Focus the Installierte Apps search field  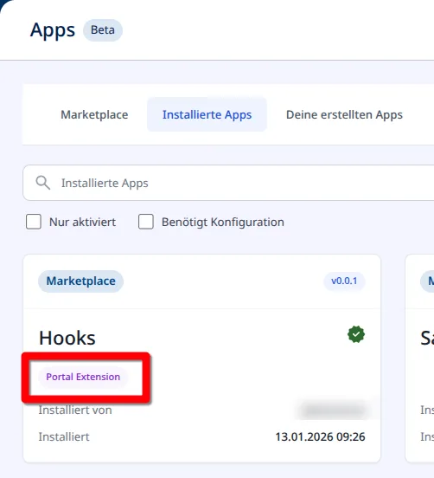[228, 183]
